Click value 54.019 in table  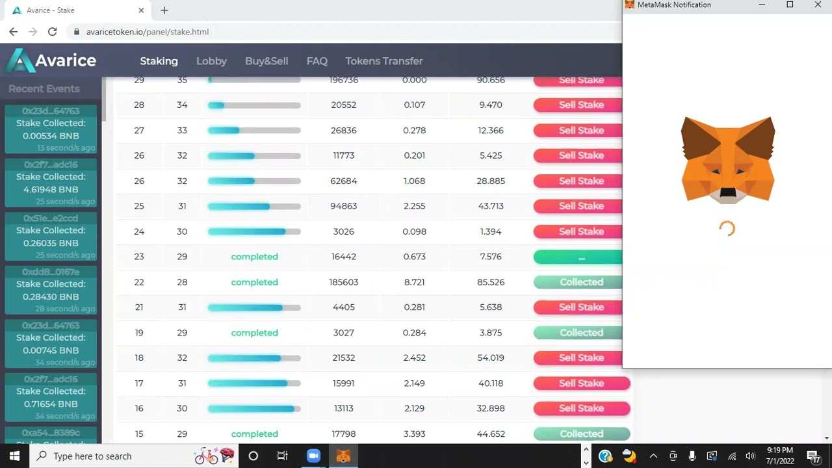491,357
